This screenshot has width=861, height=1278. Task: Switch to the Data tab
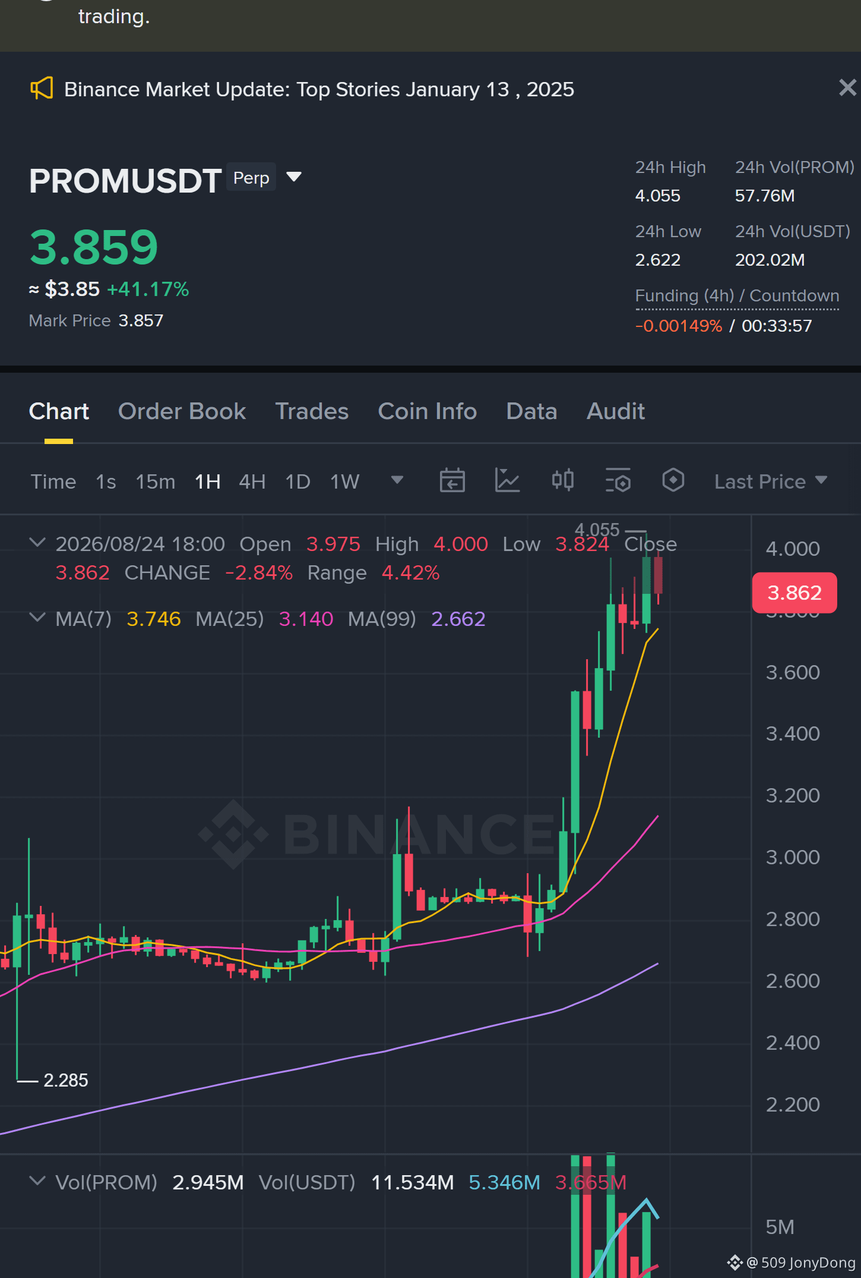pyautogui.click(x=531, y=411)
